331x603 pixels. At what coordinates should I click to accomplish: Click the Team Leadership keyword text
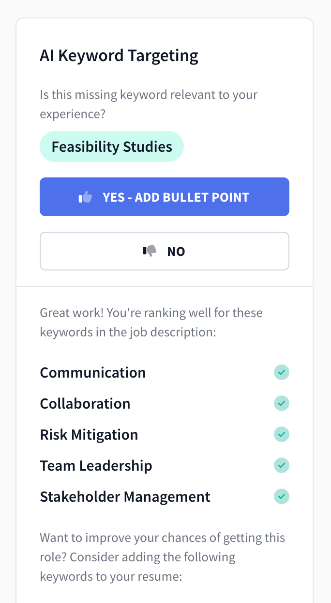(96, 465)
